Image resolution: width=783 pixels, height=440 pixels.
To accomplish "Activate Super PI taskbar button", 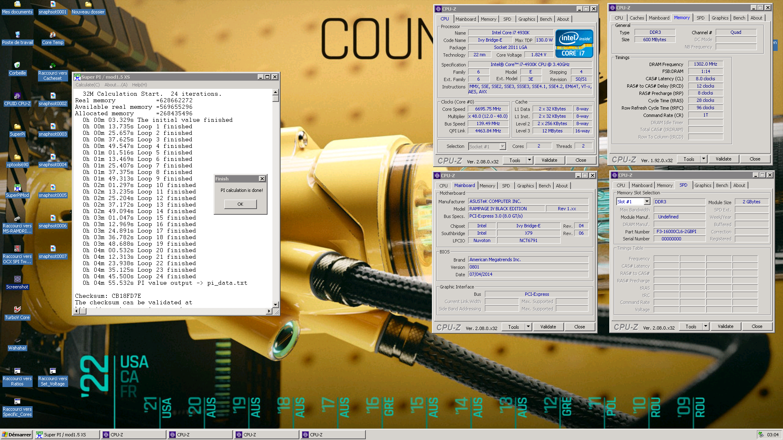I will click(x=67, y=435).
